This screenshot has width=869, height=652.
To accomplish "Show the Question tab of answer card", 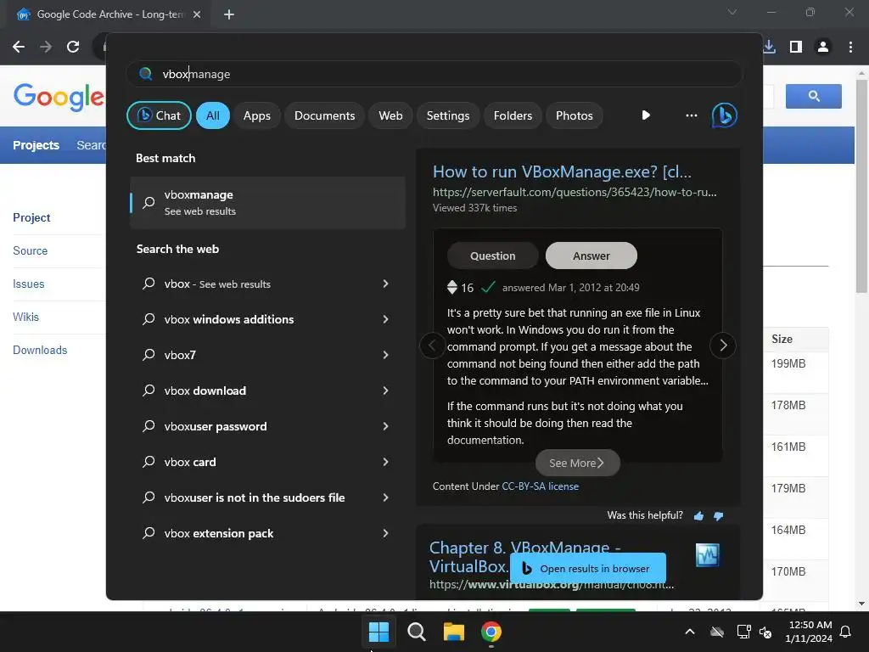I will pyautogui.click(x=493, y=256).
